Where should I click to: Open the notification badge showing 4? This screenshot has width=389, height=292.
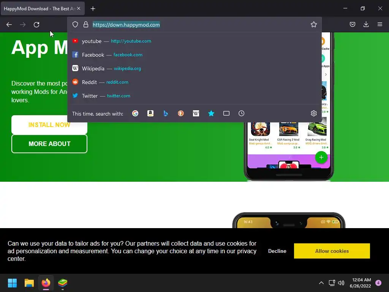pyautogui.click(x=378, y=283)
